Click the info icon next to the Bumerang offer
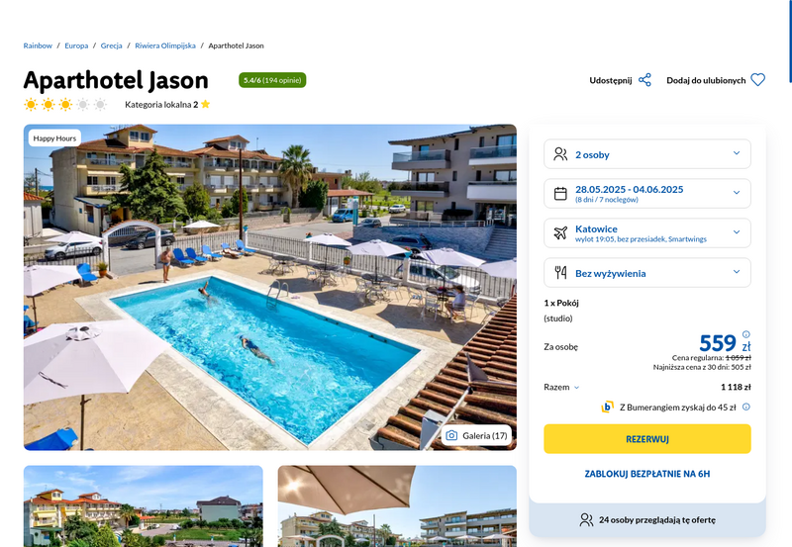Image resolution: width=792 pixels, height=547 pixels. coord(746,407)
